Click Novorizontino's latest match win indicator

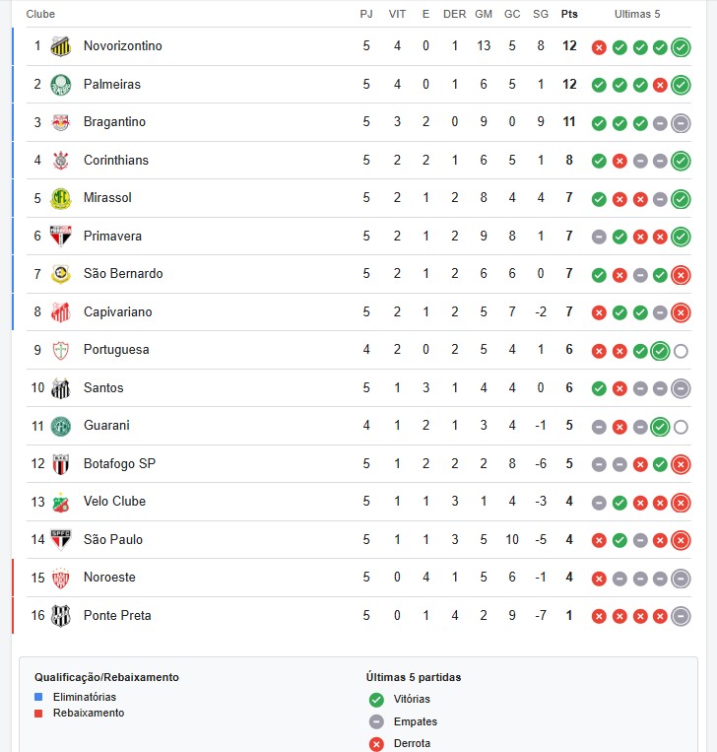click(681, 46)
